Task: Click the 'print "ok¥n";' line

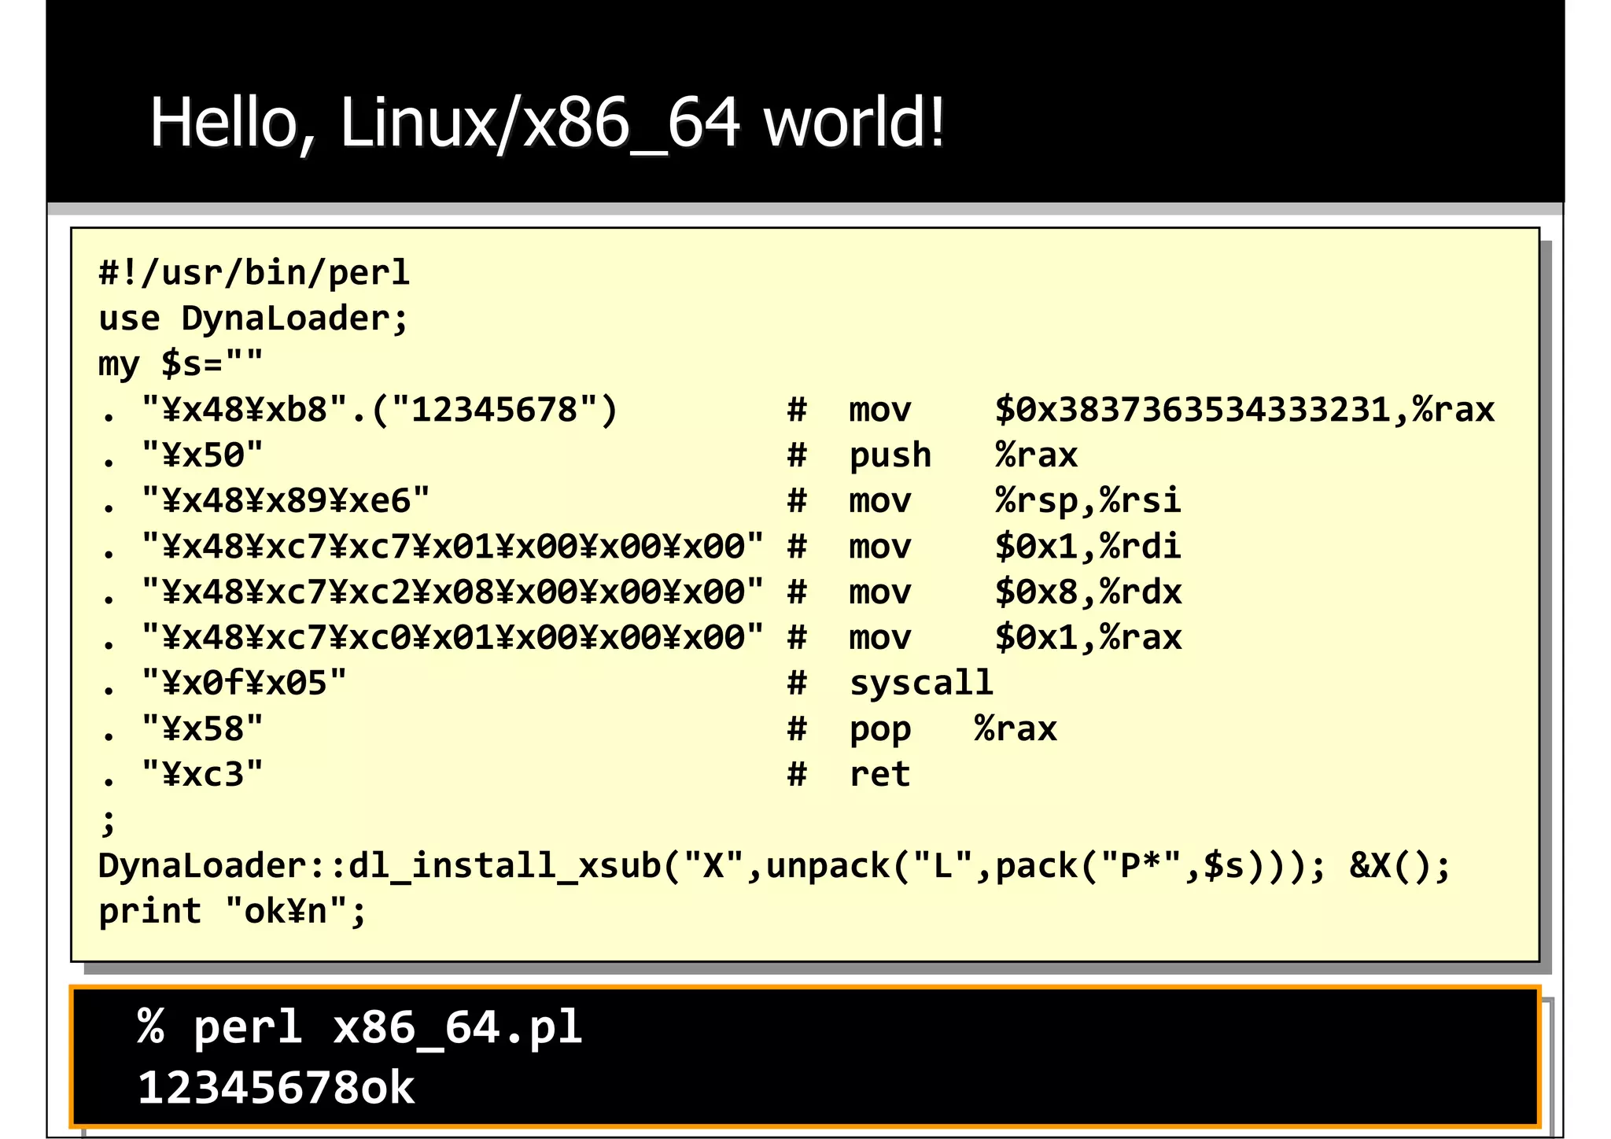Action: click(233, 912)
